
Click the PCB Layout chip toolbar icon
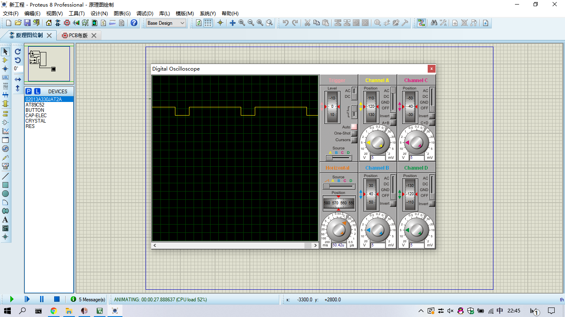tap(67, 23)
